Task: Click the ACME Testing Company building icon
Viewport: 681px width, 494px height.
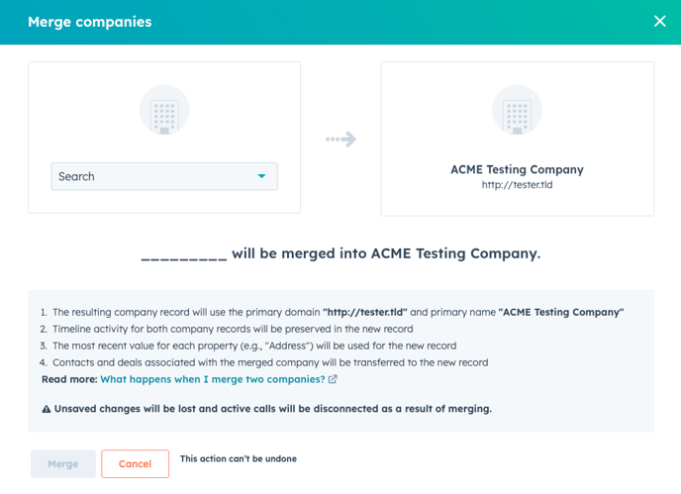Action: (517, 110)
